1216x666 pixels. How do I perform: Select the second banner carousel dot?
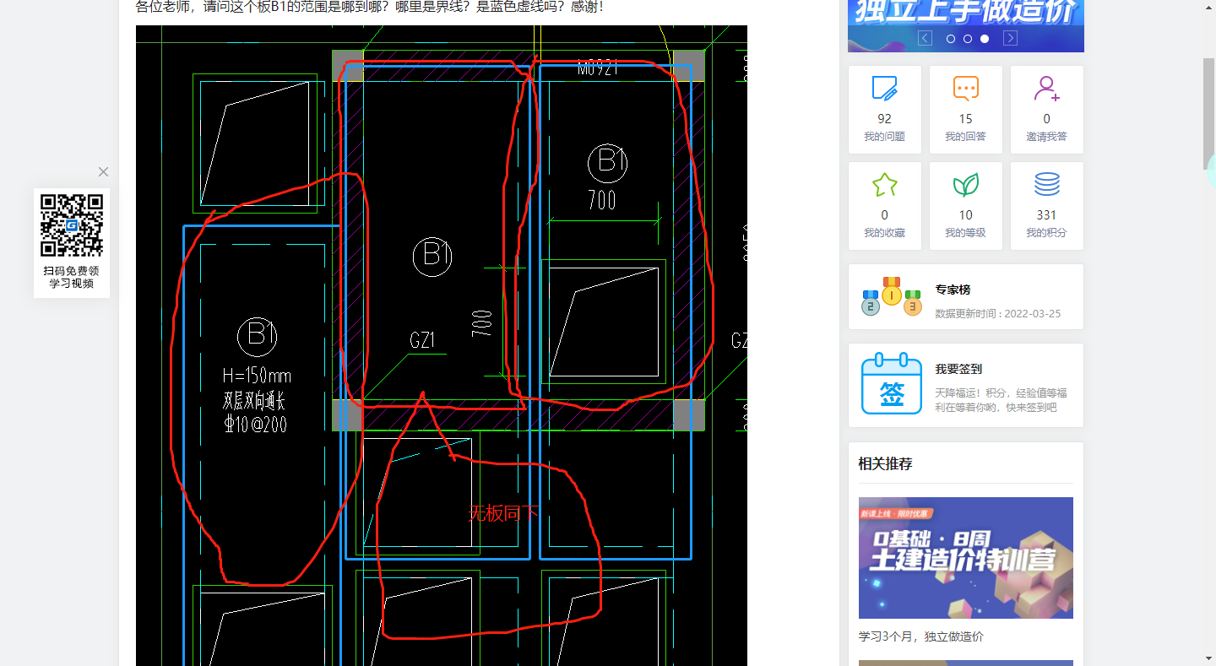click(x=968, y=39)
